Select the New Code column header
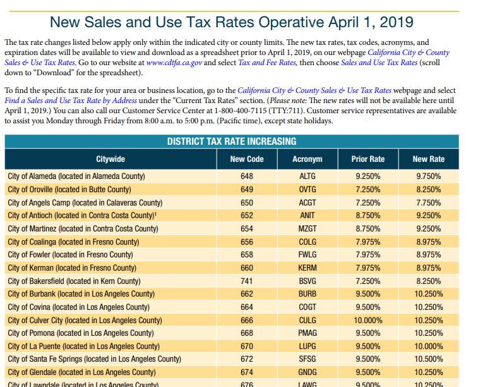Viewport: 478px width, 387px height. click(247, 159)
